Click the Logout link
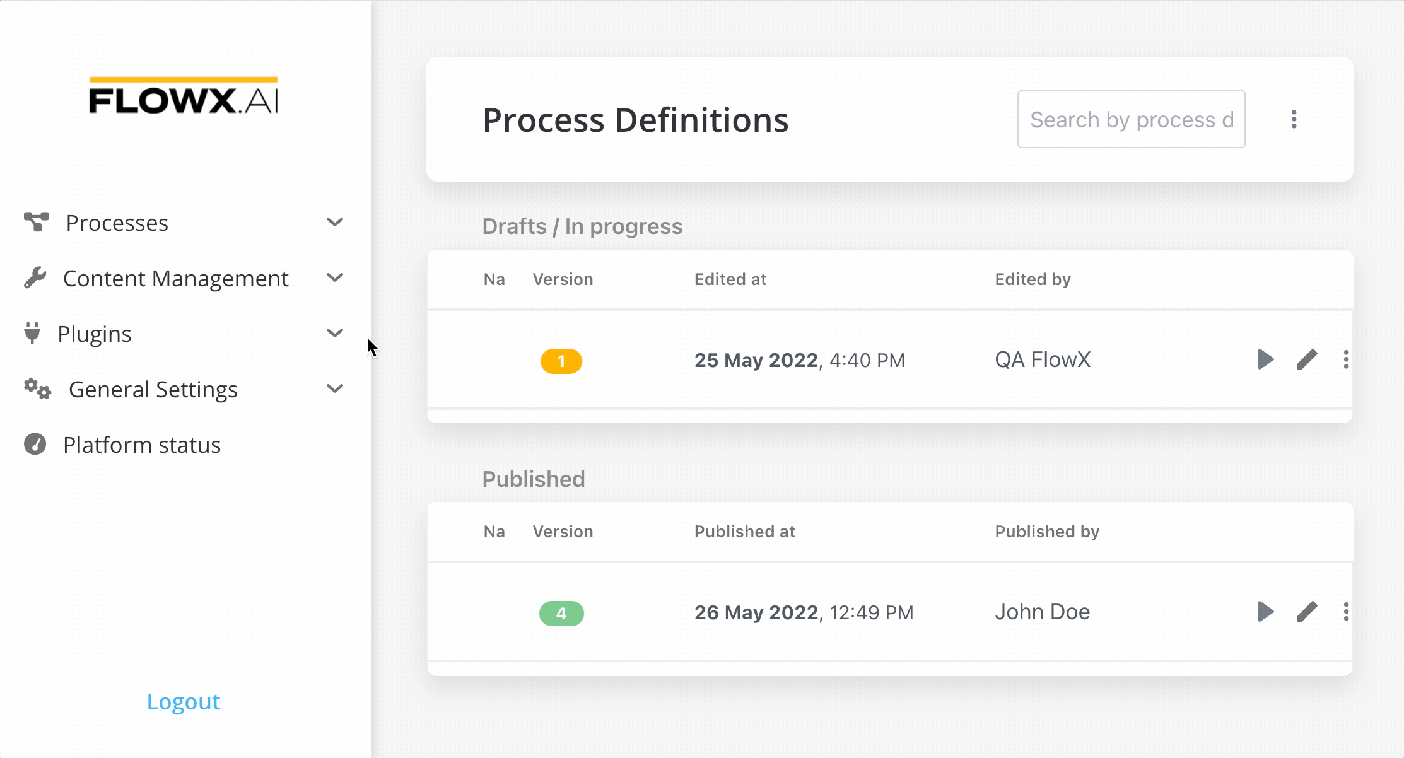Screen dimensions: 1404x758 (184, 701)
